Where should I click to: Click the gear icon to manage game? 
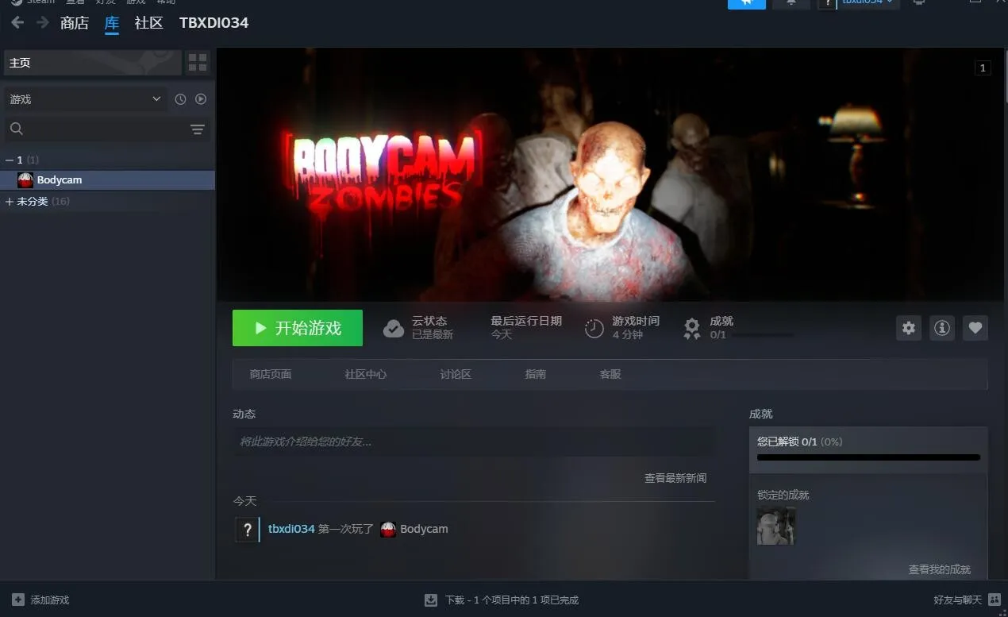pyautogui.click(x=909, y=328)
